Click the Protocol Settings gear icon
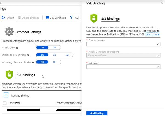165x116 pixels. pos(9,32)
